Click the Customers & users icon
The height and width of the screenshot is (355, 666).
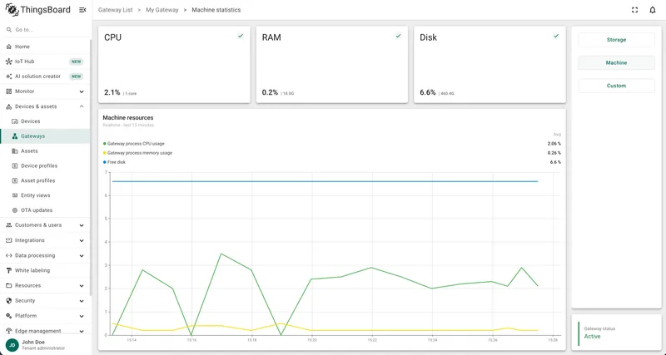[x=9, y=225]
